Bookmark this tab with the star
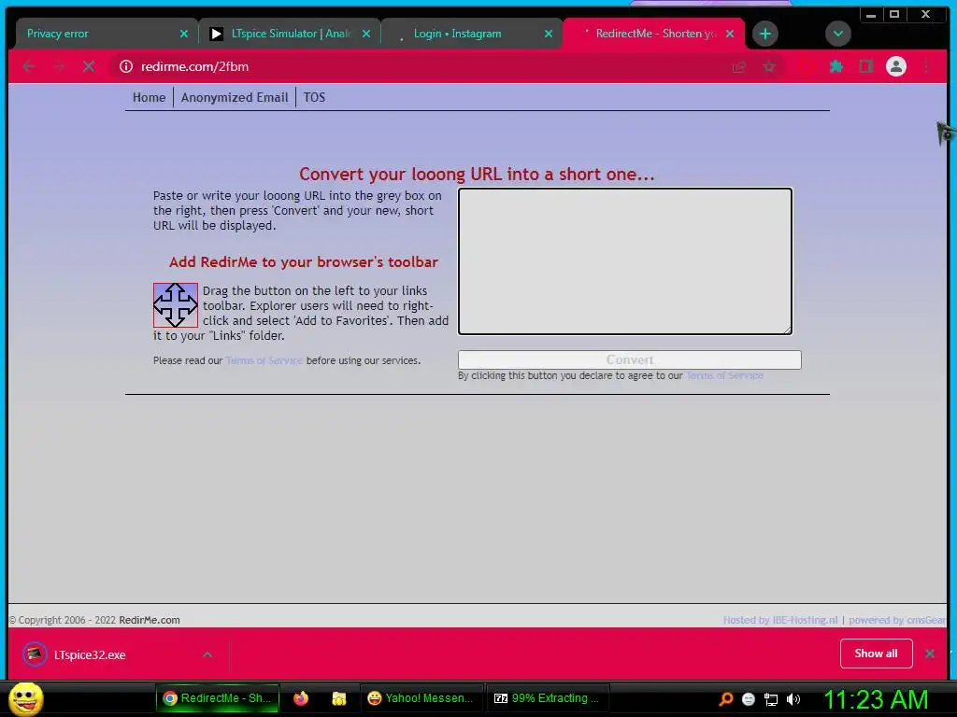 pyautogui.click(x=769, y=66)
